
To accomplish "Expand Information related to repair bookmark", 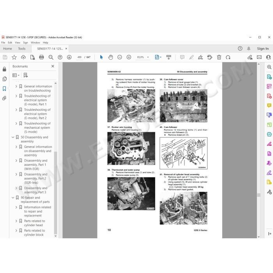I will point(16,207).
